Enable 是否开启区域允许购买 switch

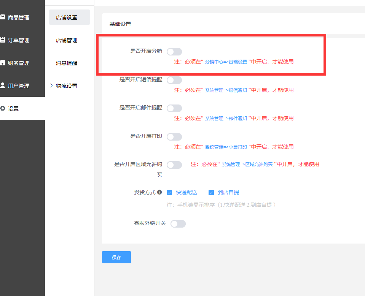(x=174, y=165)
